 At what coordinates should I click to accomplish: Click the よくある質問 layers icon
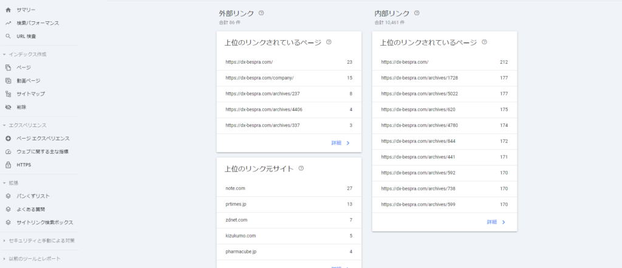click(8, 209)
